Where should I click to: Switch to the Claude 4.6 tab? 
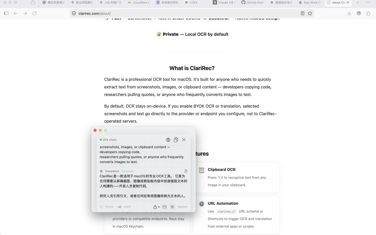224,2
